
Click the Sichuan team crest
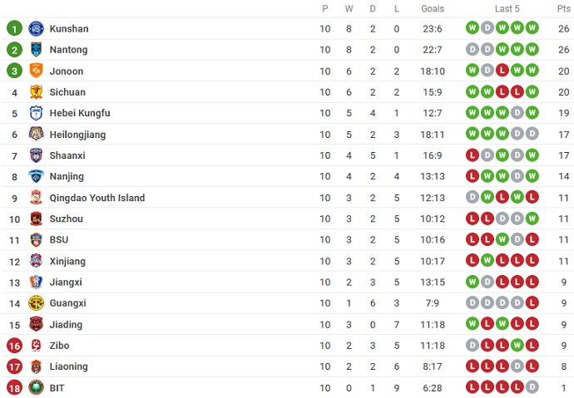(x=36, y=92)
